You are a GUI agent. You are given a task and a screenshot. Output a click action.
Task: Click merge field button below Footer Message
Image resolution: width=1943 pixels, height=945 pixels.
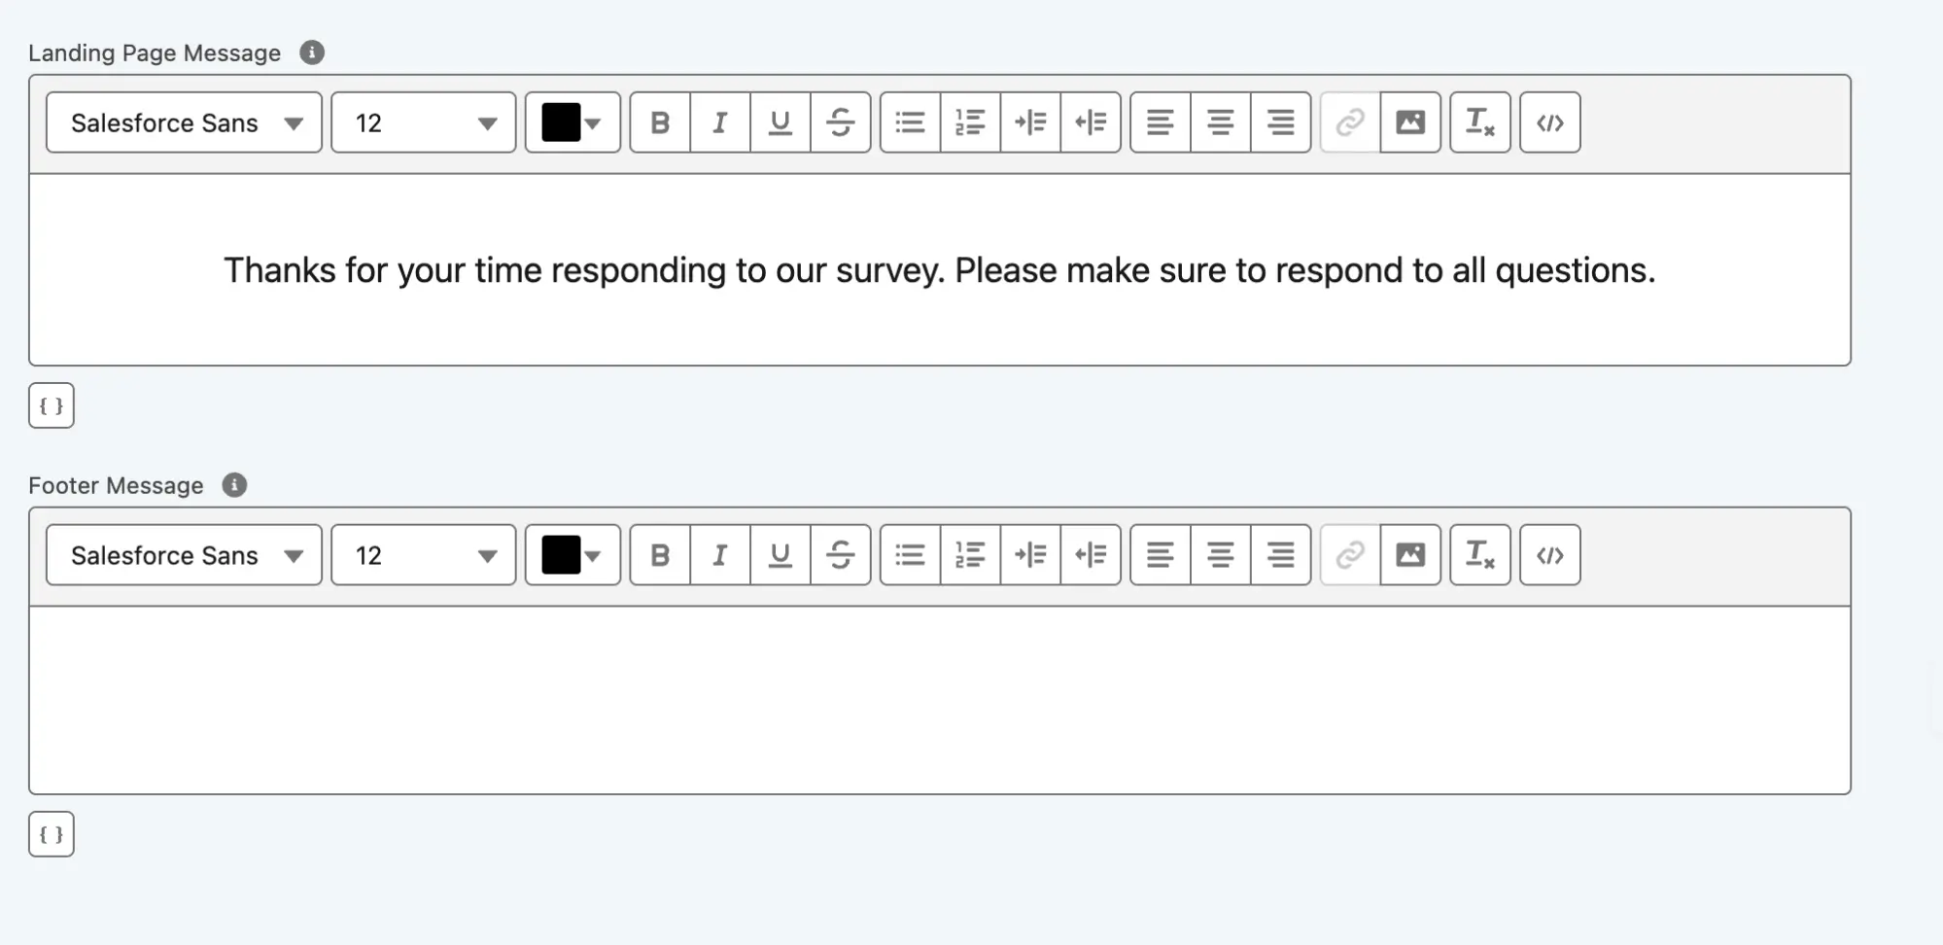pos(52,834)
